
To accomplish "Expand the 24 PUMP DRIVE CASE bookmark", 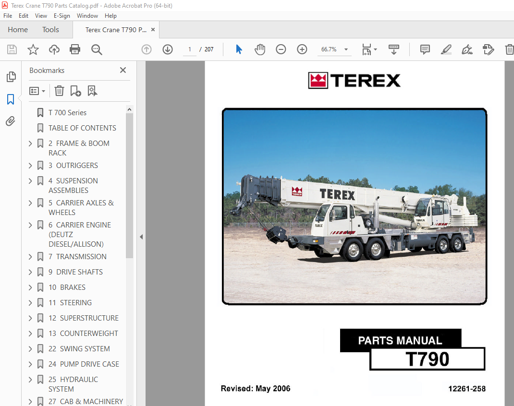I will pos(30,364).
